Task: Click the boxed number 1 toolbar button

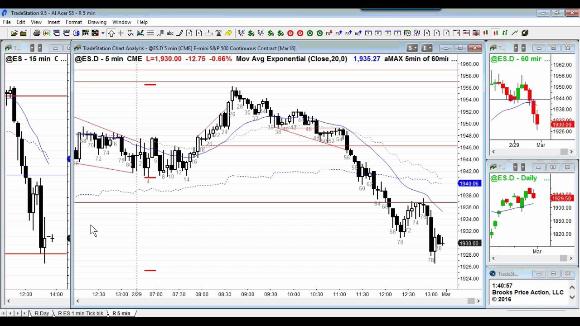Action: [368, 33]
